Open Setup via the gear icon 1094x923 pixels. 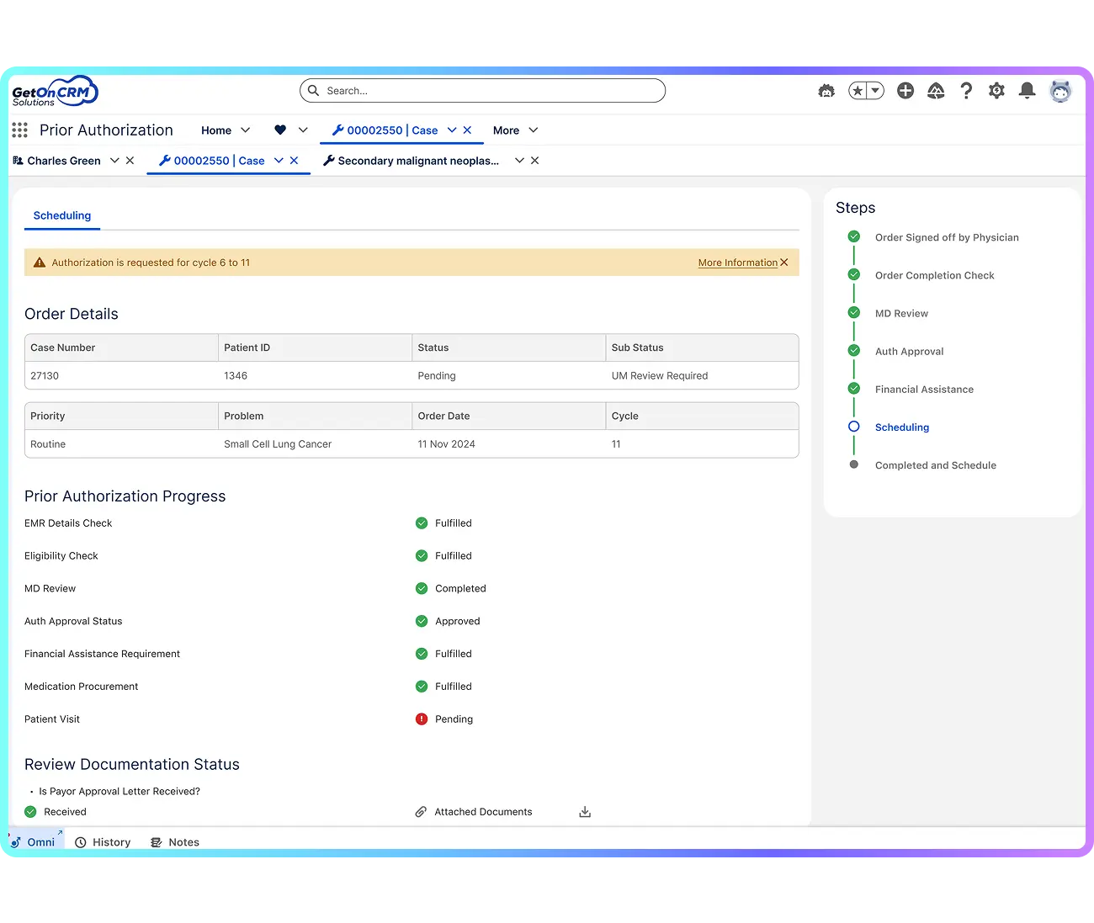(996, 90)
